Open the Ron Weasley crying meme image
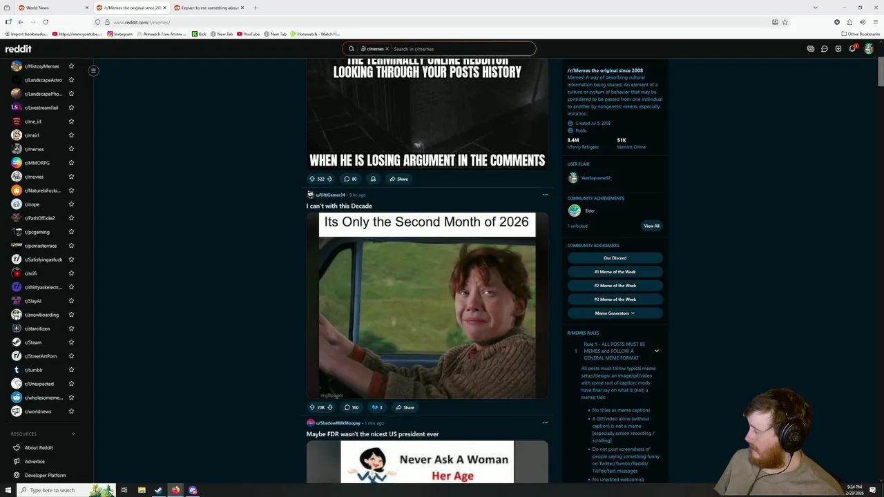 427,305
